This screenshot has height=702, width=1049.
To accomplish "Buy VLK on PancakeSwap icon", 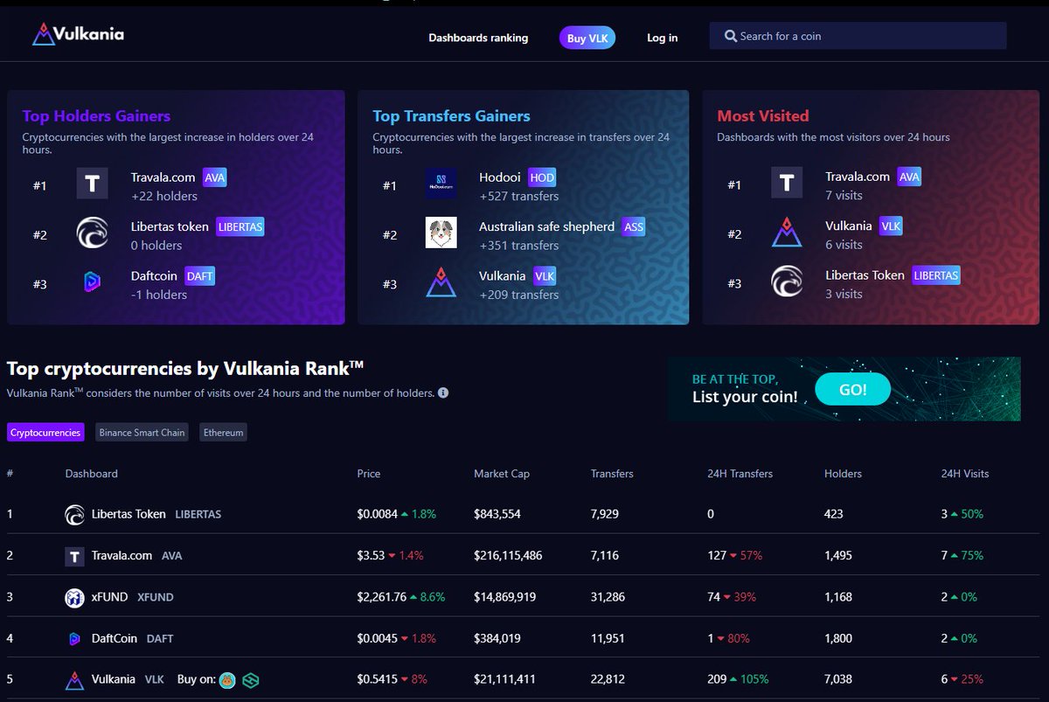I will (x=227, y=679).
